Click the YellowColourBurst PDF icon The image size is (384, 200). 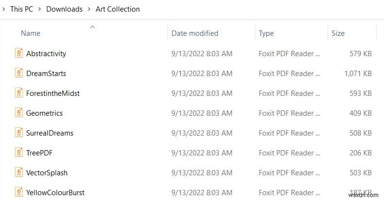(x=19, y=192)
